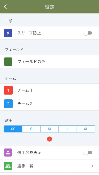Select the S player size

[x=31, y=129]
